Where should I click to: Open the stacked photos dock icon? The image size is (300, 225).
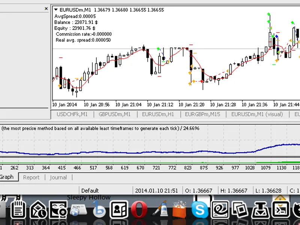point(240,210)
